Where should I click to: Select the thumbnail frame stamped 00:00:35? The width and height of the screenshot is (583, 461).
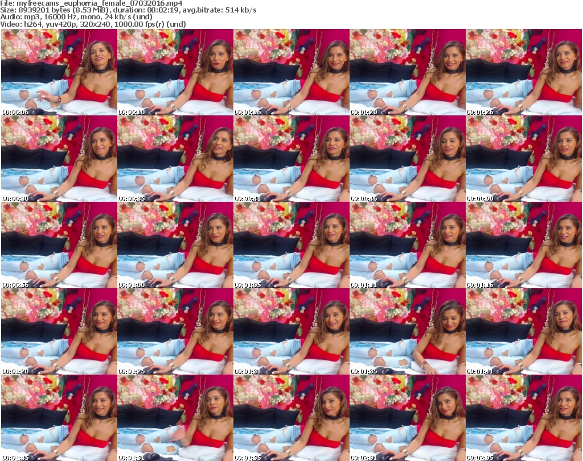tap(175, 159)
